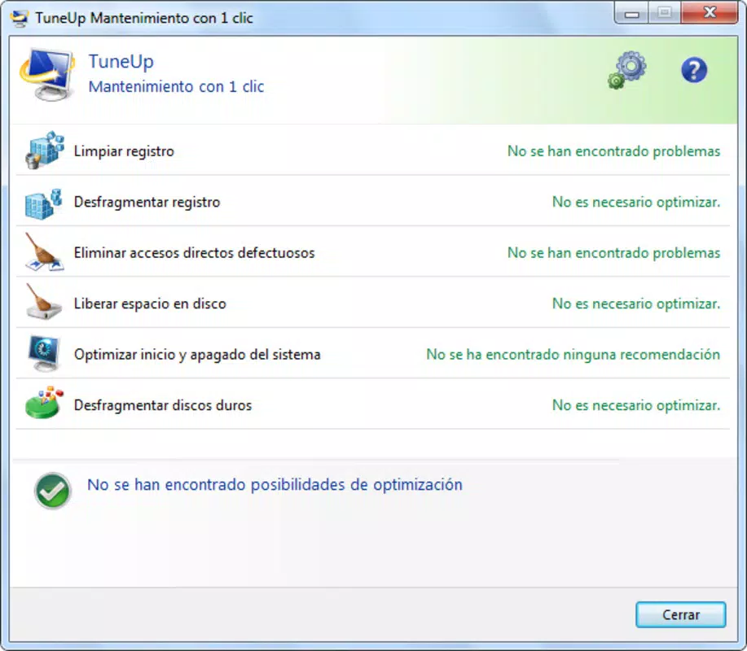Select the Liberar espacio en disco label
Viewport: 747px width, 651px height.
coord(150,304)
